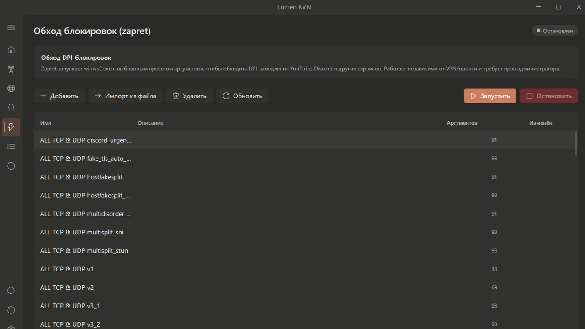This screenshot has width=585, height=329.
Task: Click argument count 33 in v1 row
Action: 494,269
